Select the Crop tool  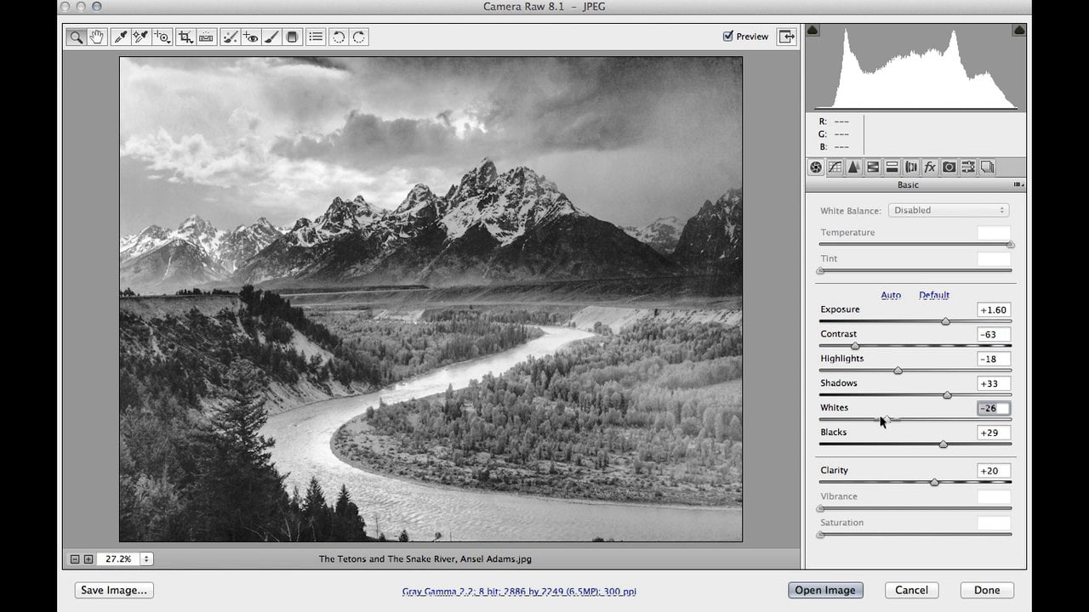point(185,37)
